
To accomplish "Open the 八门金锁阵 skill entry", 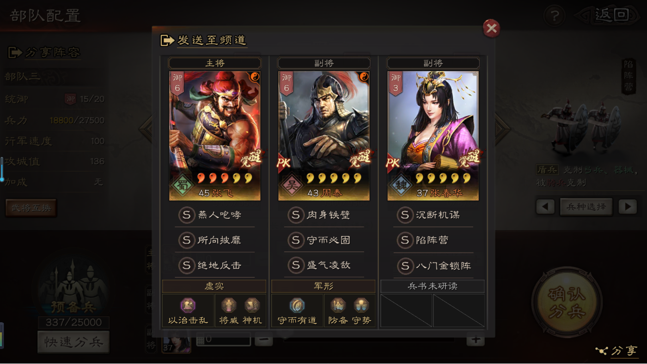I will coord(433,266).
